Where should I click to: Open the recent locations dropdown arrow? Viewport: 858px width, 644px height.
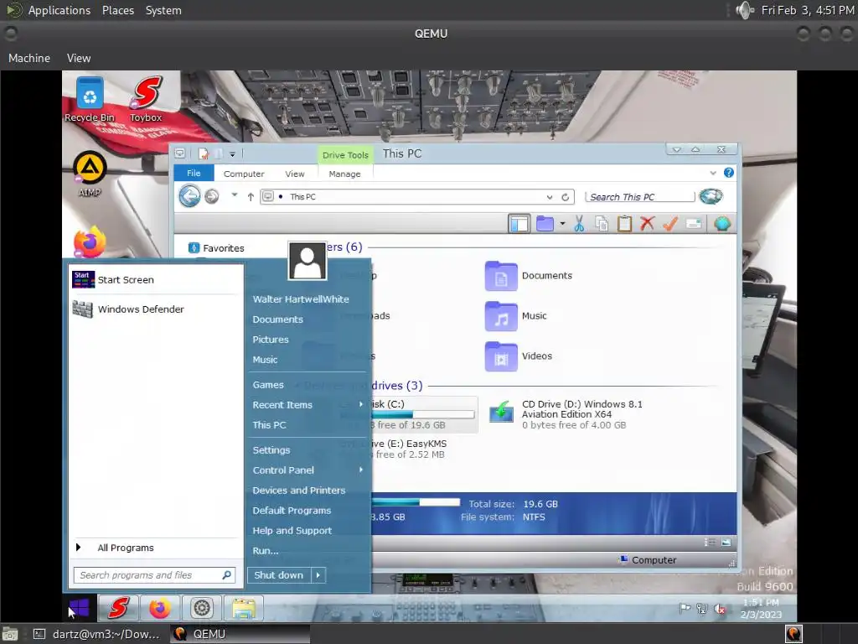pyautogui.click(x=235, y=195)
